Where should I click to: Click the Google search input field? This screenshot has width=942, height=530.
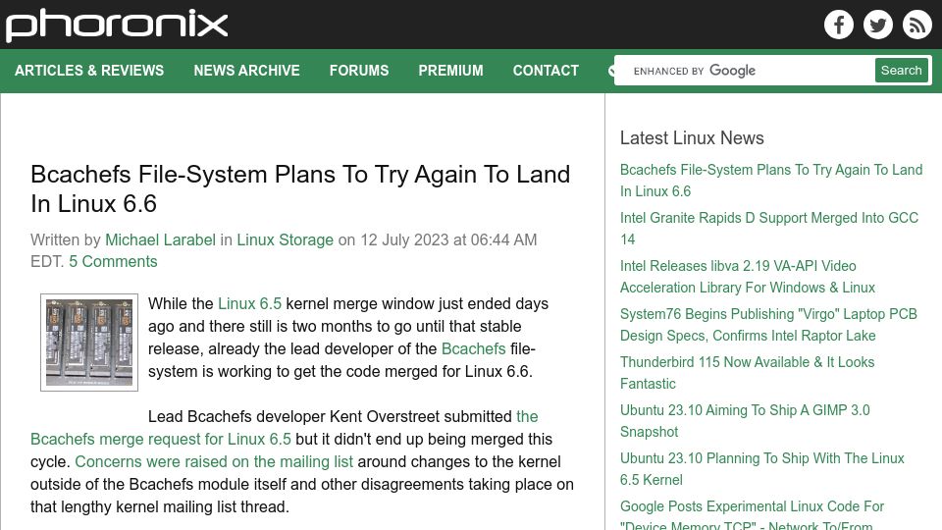[745, 71]
